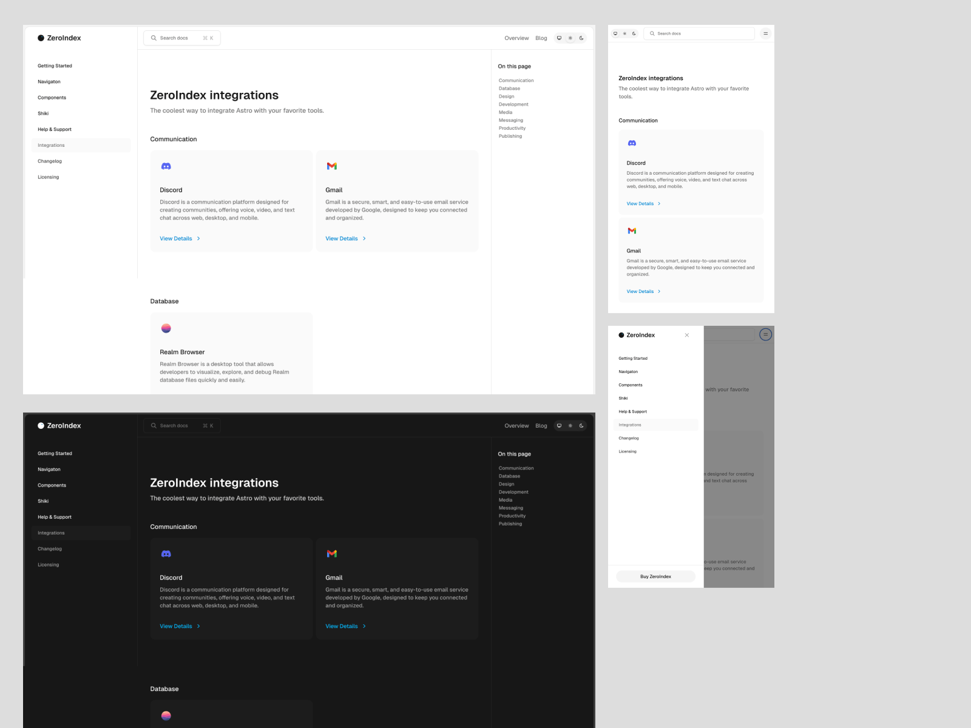Click Discord View Details in dark desktop
Image resolution: width=971 pixels, height=728 pixels.
[x=180, y=626]
